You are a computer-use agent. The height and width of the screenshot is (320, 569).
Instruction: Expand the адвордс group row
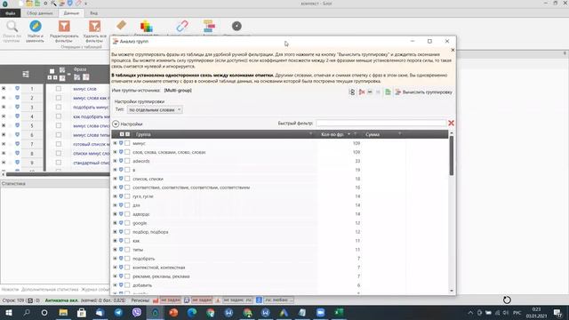click(x=115, y=214)
